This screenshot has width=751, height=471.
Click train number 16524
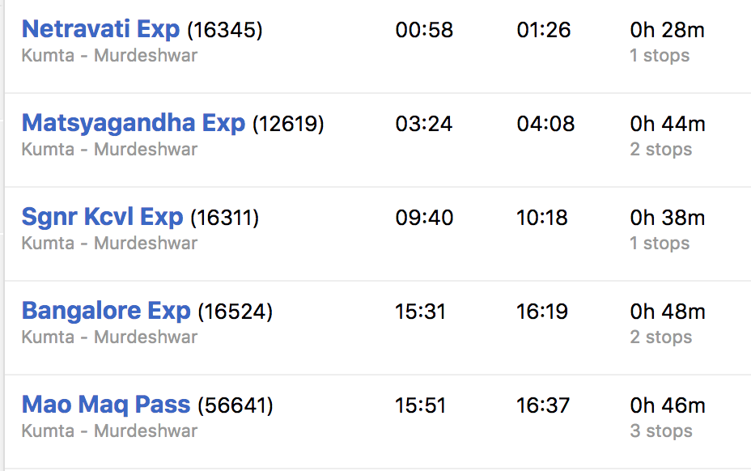(235, 312)
